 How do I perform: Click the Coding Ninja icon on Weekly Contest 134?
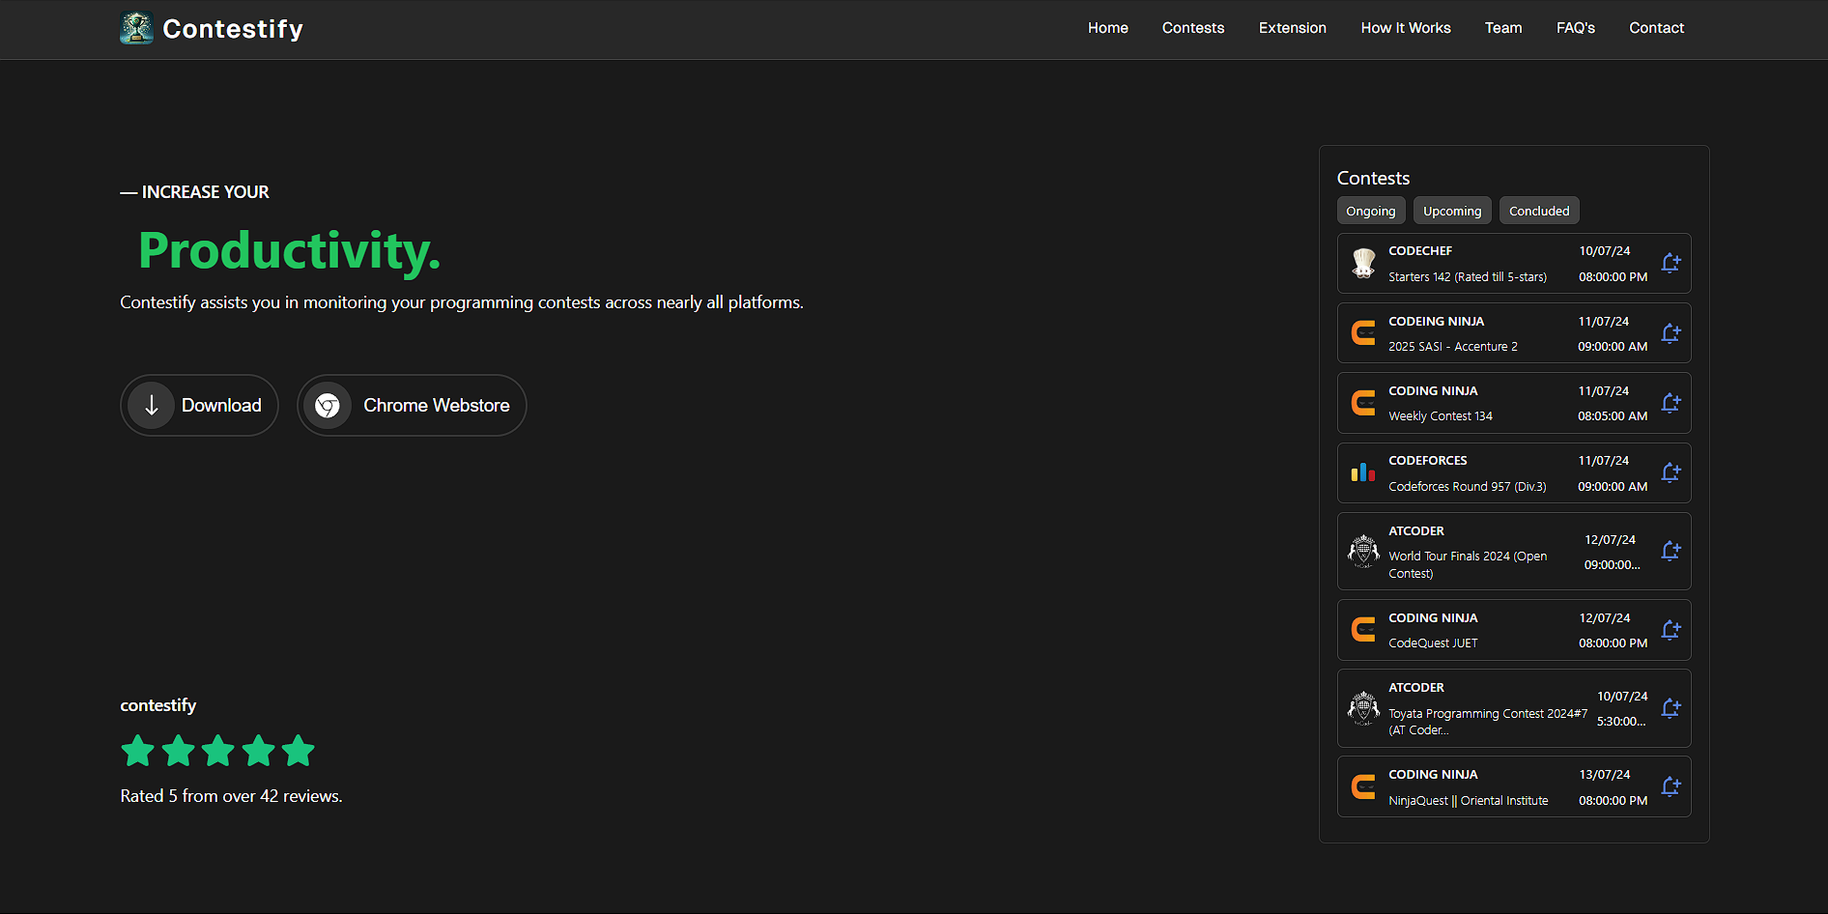point(1363,403)
